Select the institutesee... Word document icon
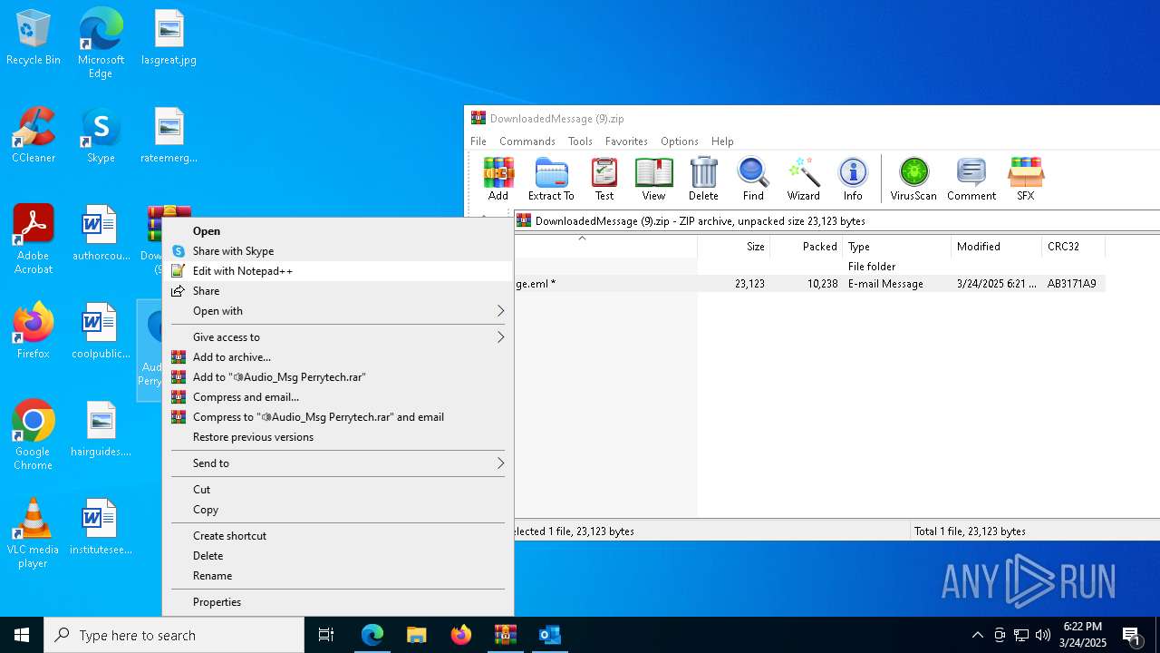Image resolution: width=1160 pixels, height=653 pixels. click(x=101, y=528)
